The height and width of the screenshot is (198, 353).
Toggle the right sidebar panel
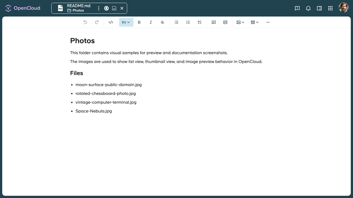[319, 8]
